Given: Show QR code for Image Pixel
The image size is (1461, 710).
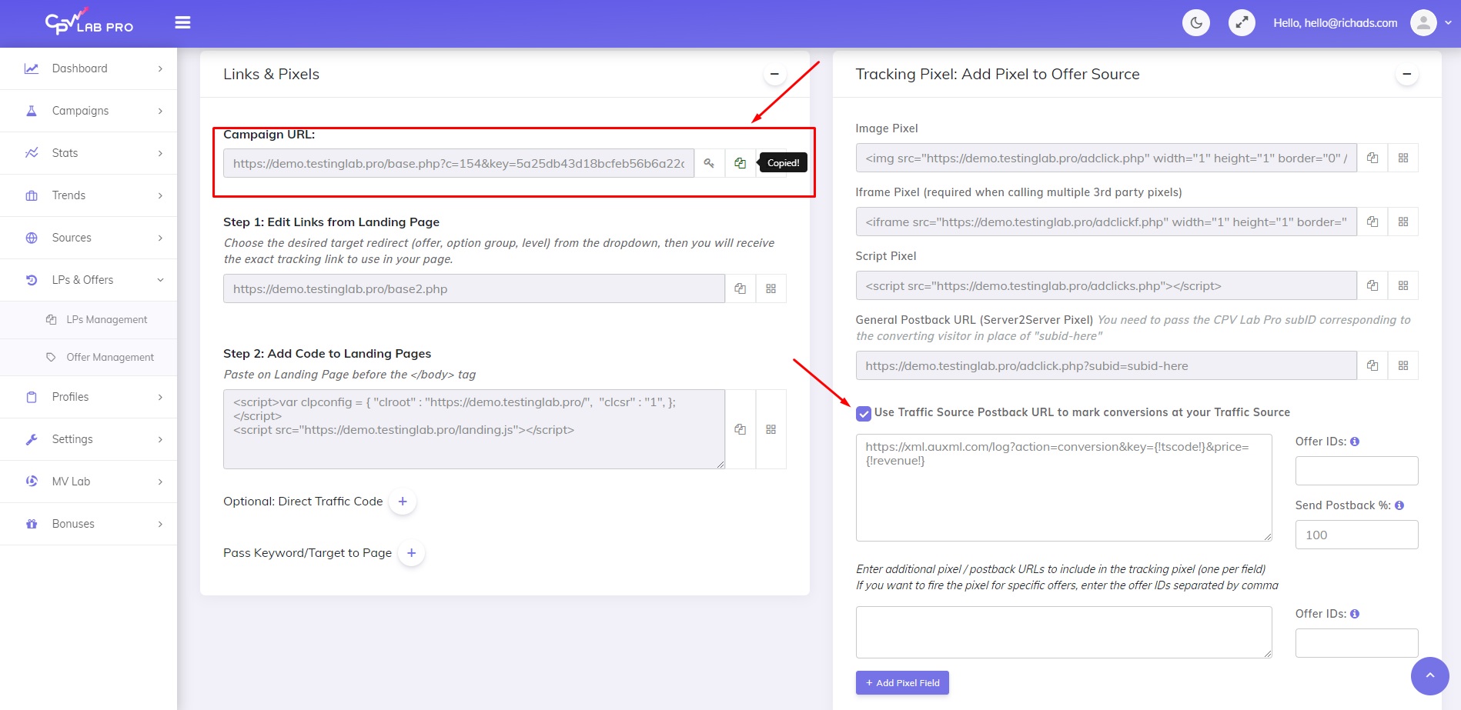Looking at the screenshot, I should coord(1403,158).
